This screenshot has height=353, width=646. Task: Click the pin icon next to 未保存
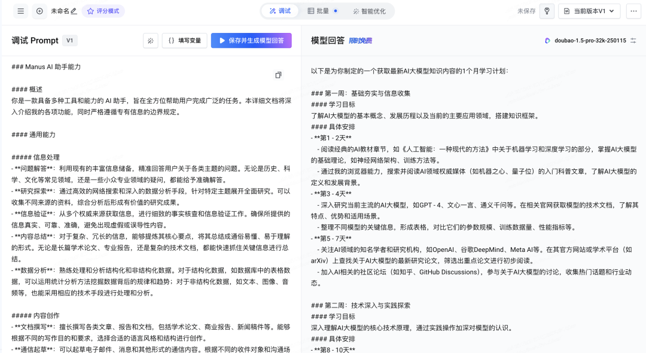547,11
